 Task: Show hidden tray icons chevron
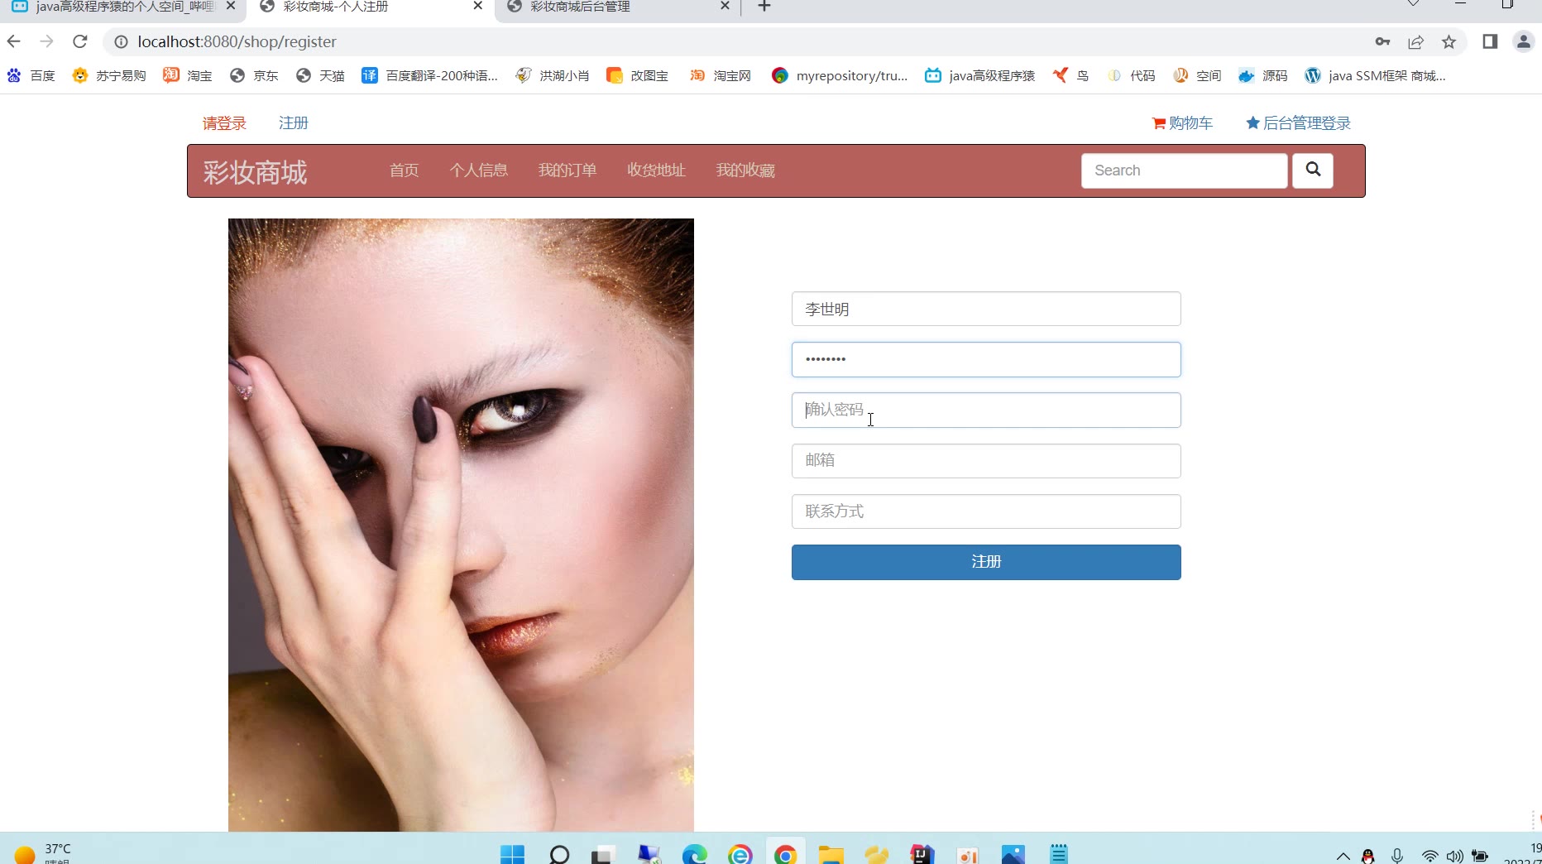tap(1343, 857)
